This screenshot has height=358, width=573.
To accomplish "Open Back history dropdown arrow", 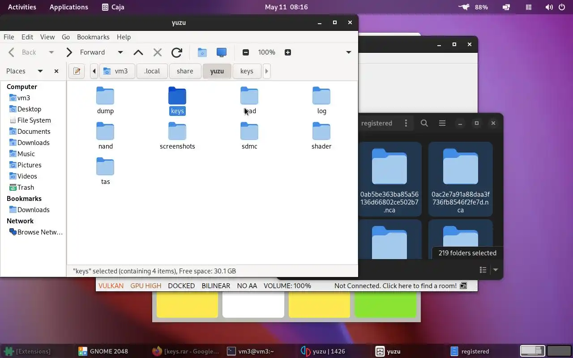I will [51, 52].
